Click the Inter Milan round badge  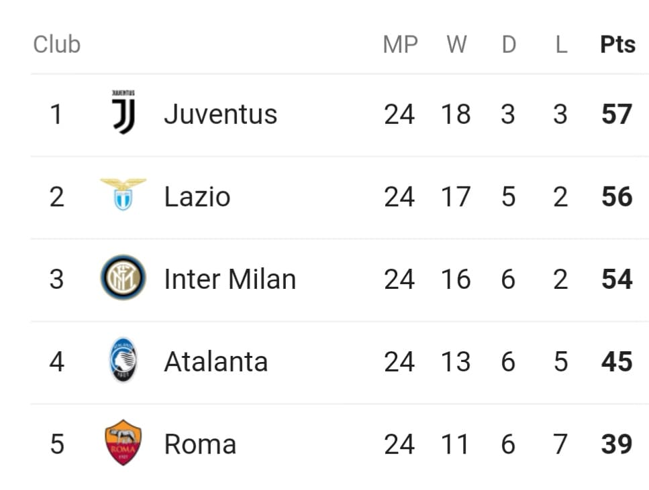[x=123, y=277]
